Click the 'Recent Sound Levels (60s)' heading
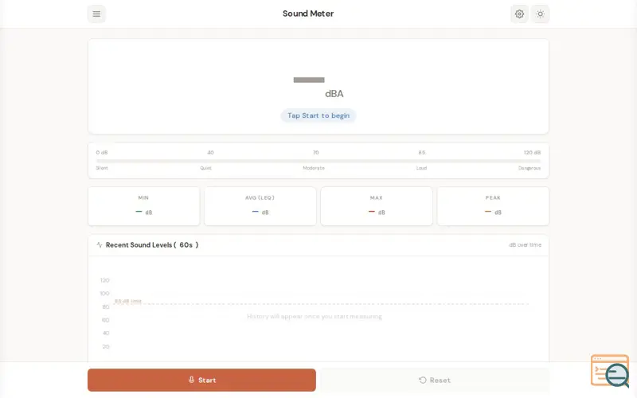Image resolution: width=637 pixels, height=398 pixels. pos(152,245)
